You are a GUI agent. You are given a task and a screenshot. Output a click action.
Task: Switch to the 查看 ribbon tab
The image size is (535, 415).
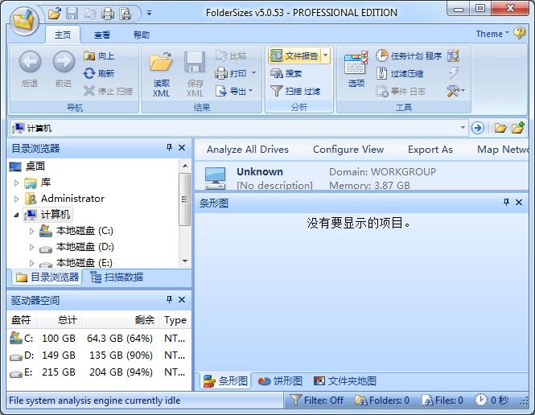click(102, 35)
